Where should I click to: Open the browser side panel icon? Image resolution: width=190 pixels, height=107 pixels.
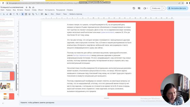point(187,3)
